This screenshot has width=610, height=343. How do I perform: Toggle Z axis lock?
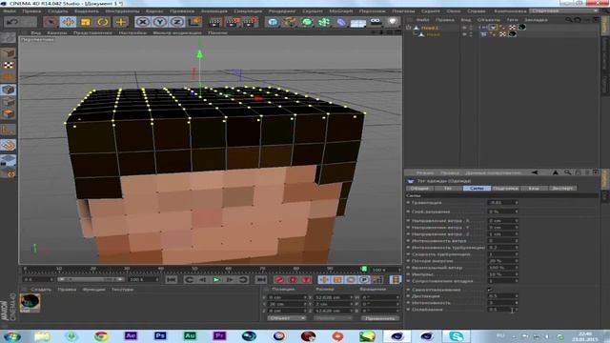pyautogui.click(x=177, y=22)
